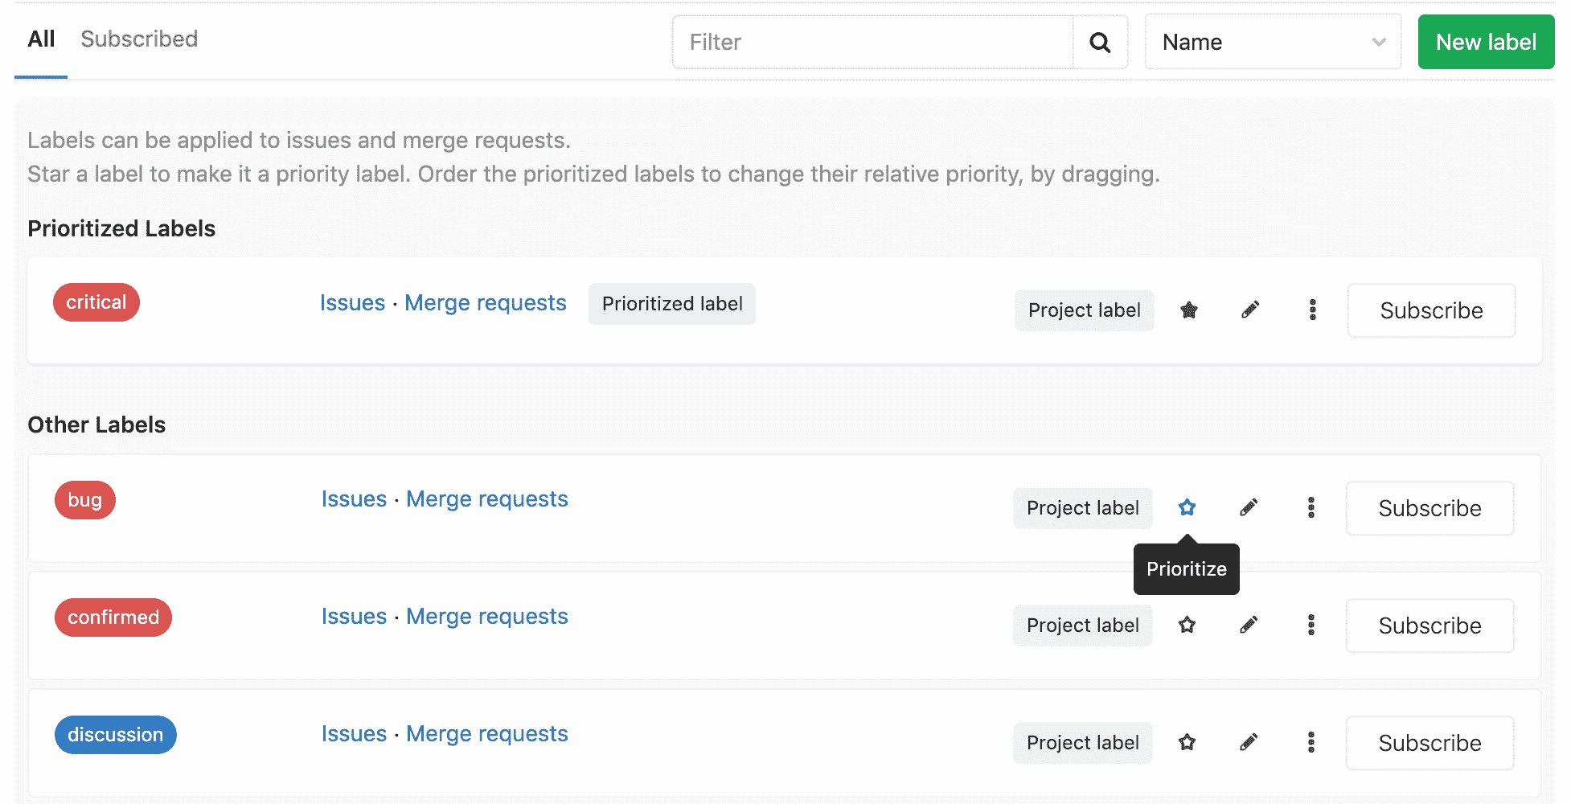Open Issues for the confirmed label
The height and width of the screenshot is (804, 1571).
tap(353, 616)
